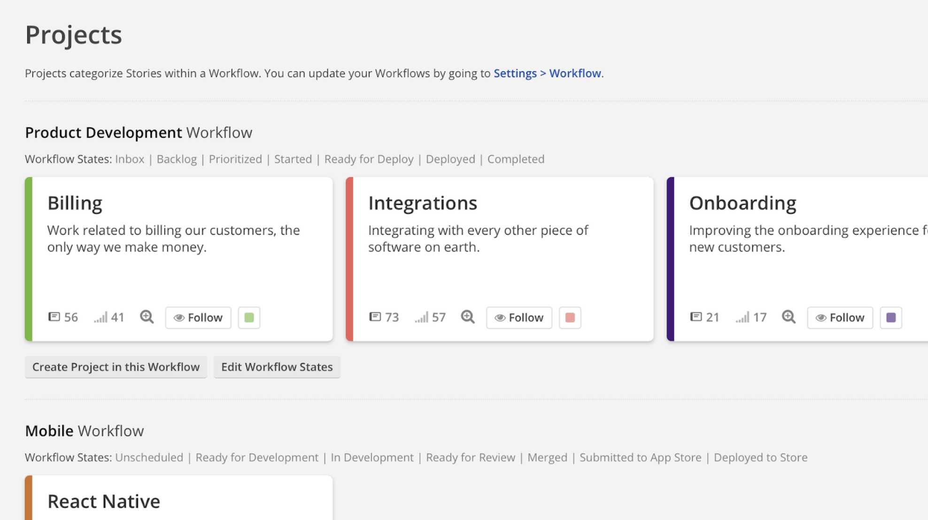Screen dimensions: 928x520
Task: Click the points bar icon on Integrations card
Action: (421, 318)
